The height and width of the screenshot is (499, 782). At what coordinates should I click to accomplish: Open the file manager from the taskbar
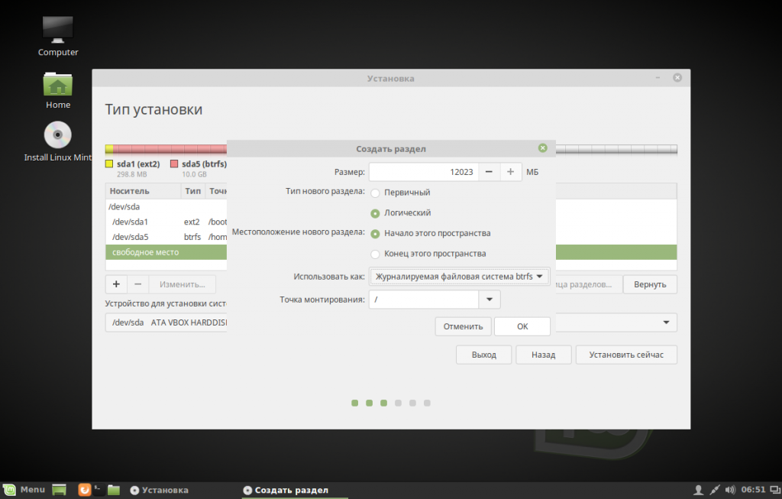113,489
